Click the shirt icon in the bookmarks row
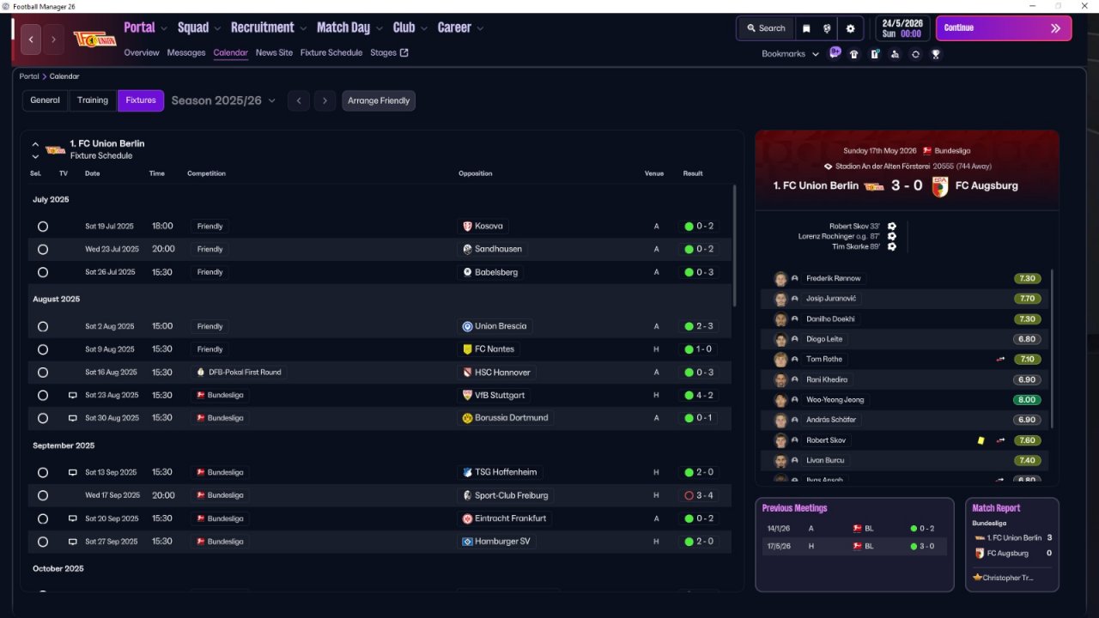This screenshot has height=618, width=1099. [x=853, y=54]
